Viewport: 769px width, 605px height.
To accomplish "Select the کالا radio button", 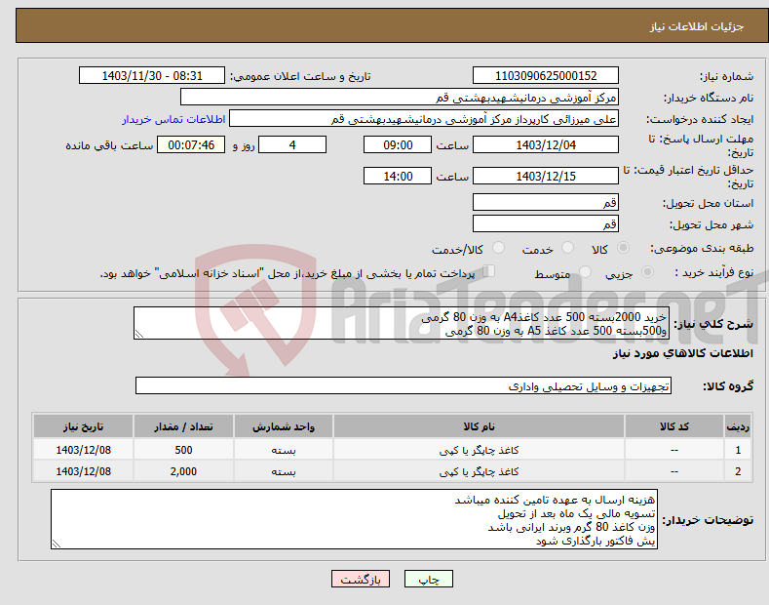I will click(x=623, y=248).
